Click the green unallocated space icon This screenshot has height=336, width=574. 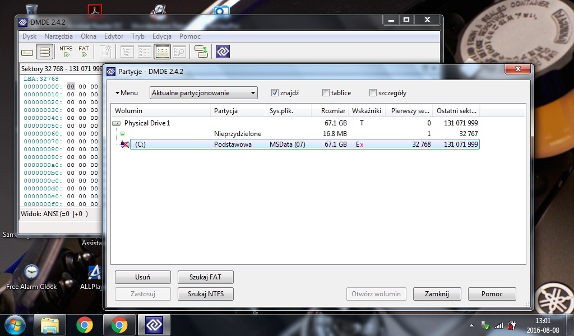tap(122, 134)
